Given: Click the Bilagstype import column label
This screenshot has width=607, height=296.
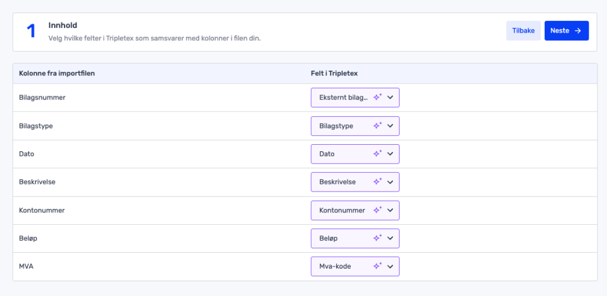Looking at the screenshot, I should click(36, 126).
